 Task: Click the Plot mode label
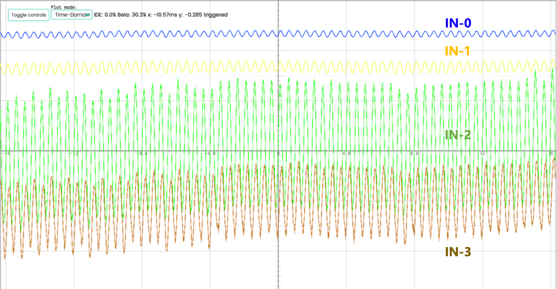64,7
